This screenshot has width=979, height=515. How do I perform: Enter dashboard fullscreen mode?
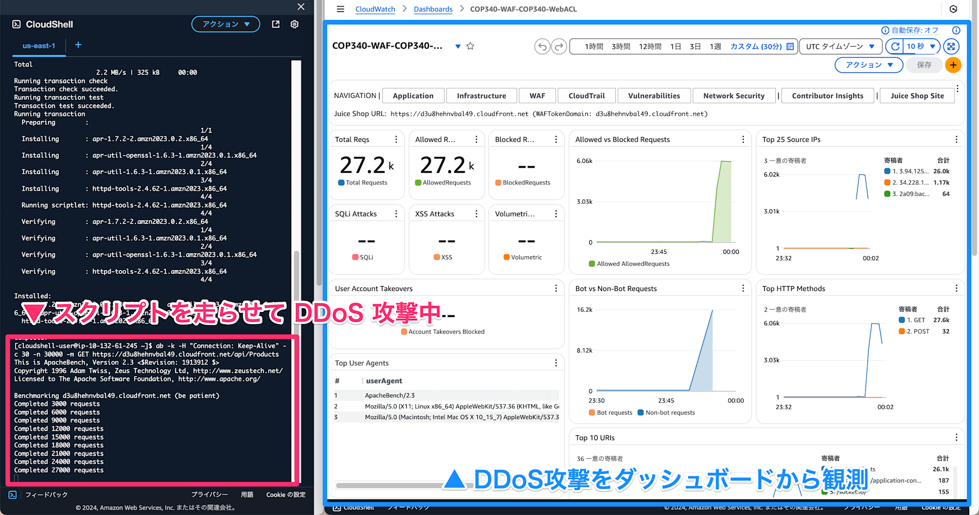(951, 46)
